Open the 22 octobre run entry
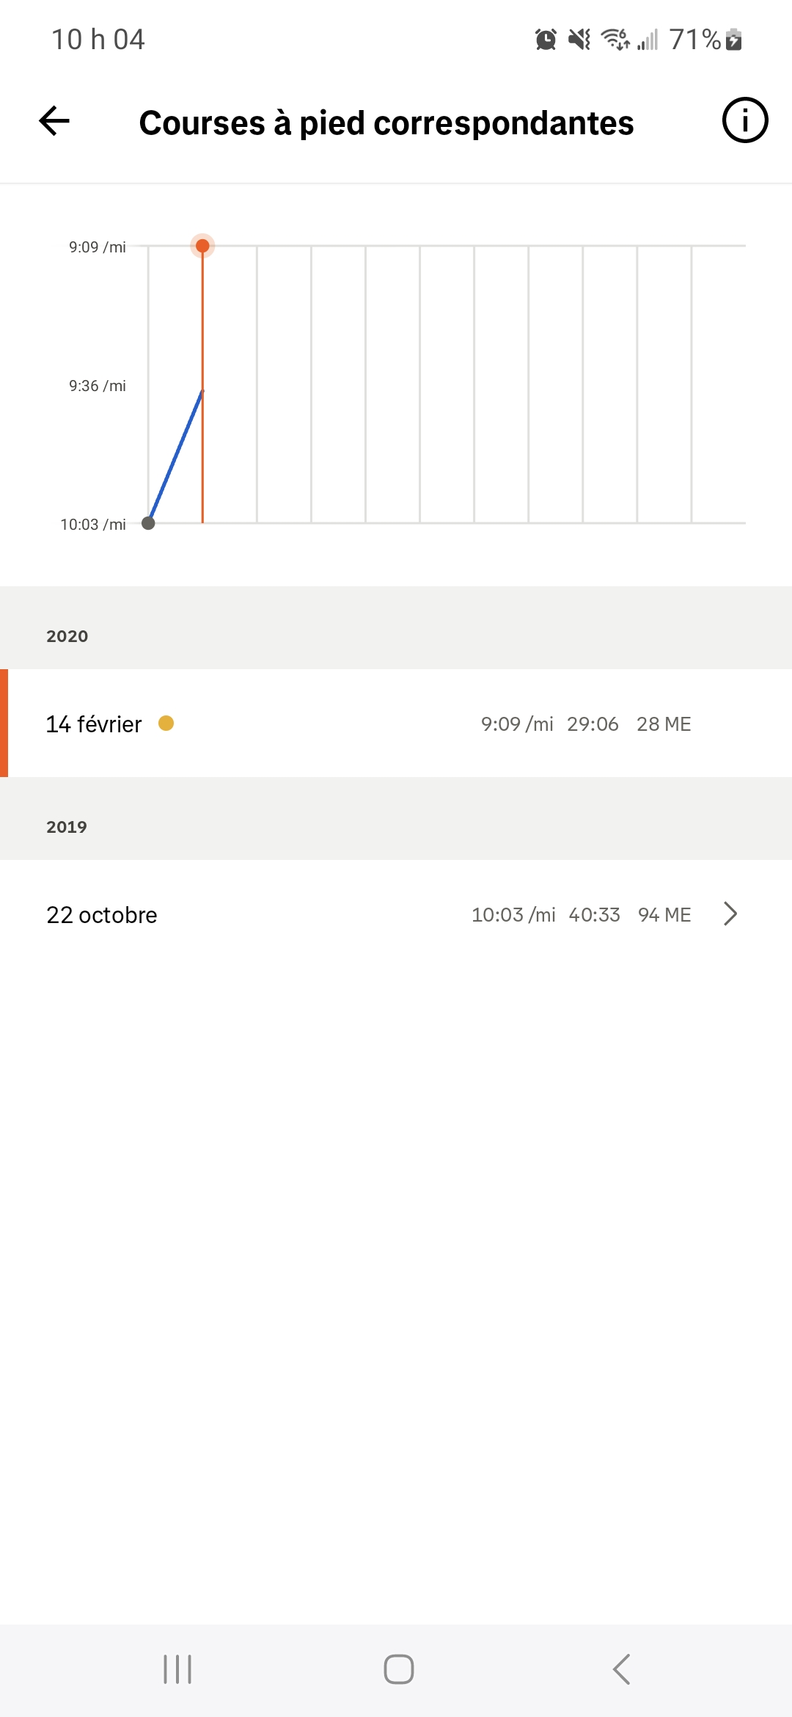 396,914
